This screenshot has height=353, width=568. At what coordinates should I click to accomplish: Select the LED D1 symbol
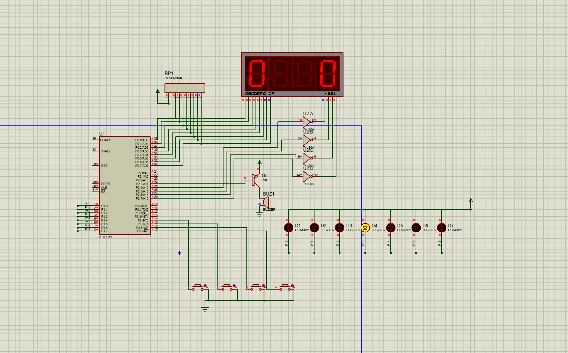[289, 228]
